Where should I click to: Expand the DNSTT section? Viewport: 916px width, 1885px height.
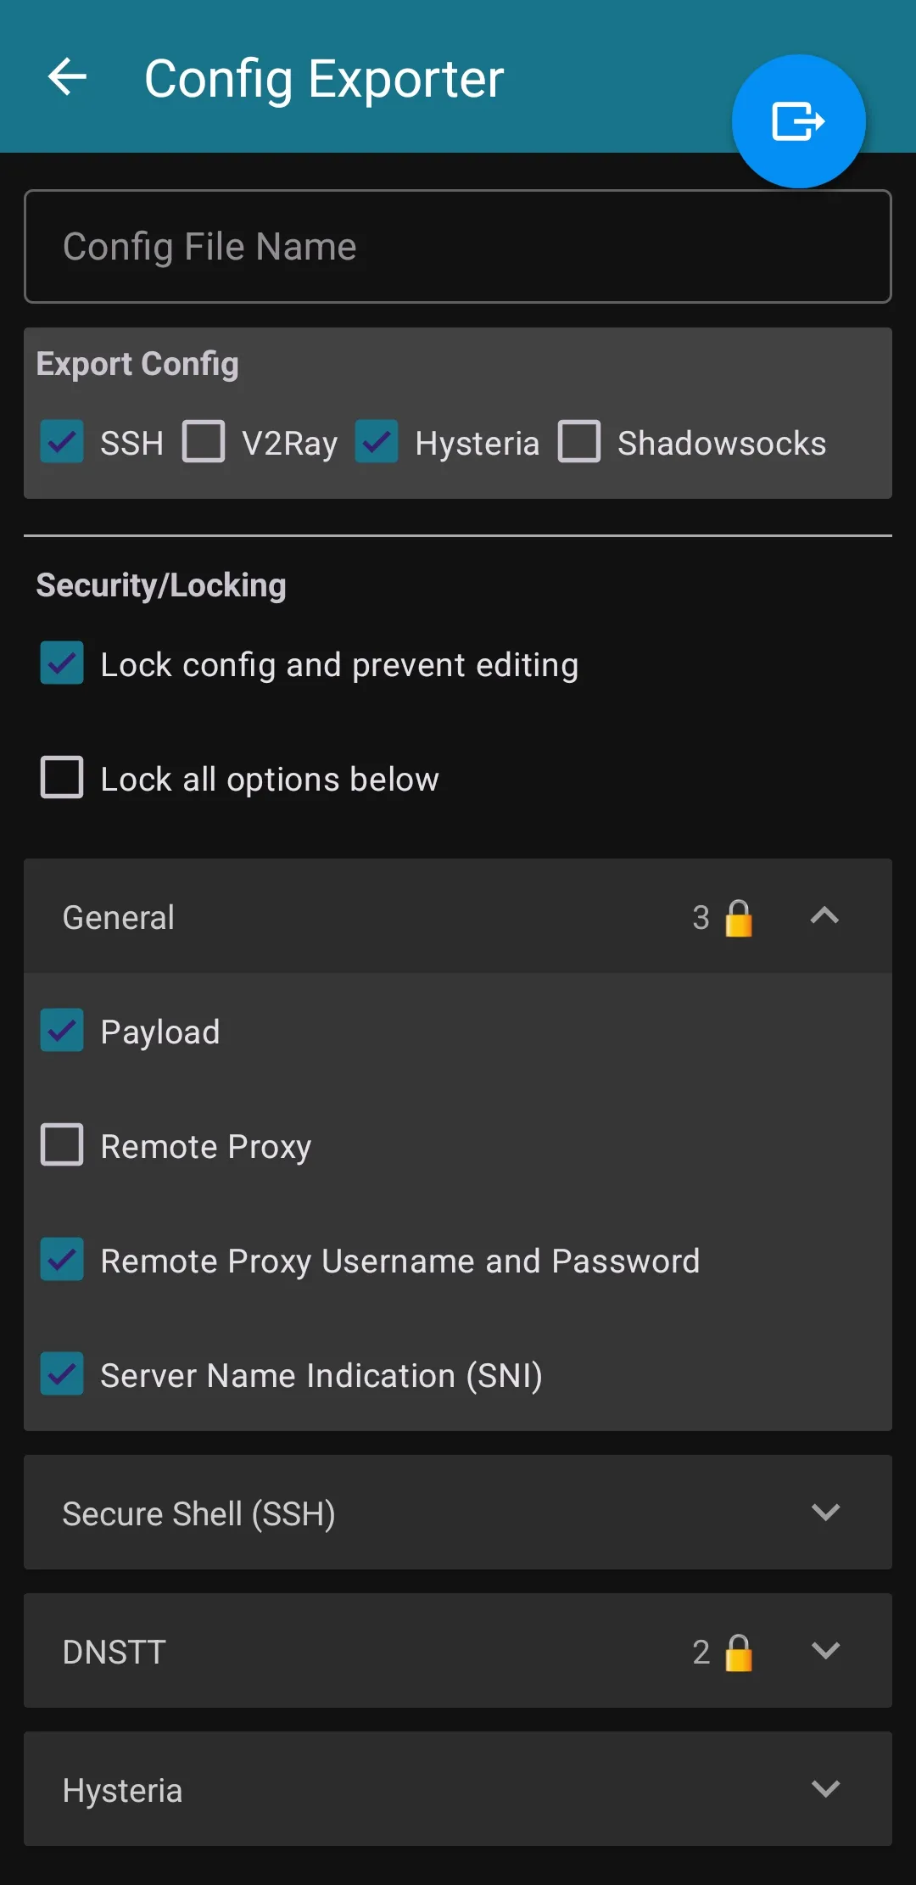pos(824,1651)
